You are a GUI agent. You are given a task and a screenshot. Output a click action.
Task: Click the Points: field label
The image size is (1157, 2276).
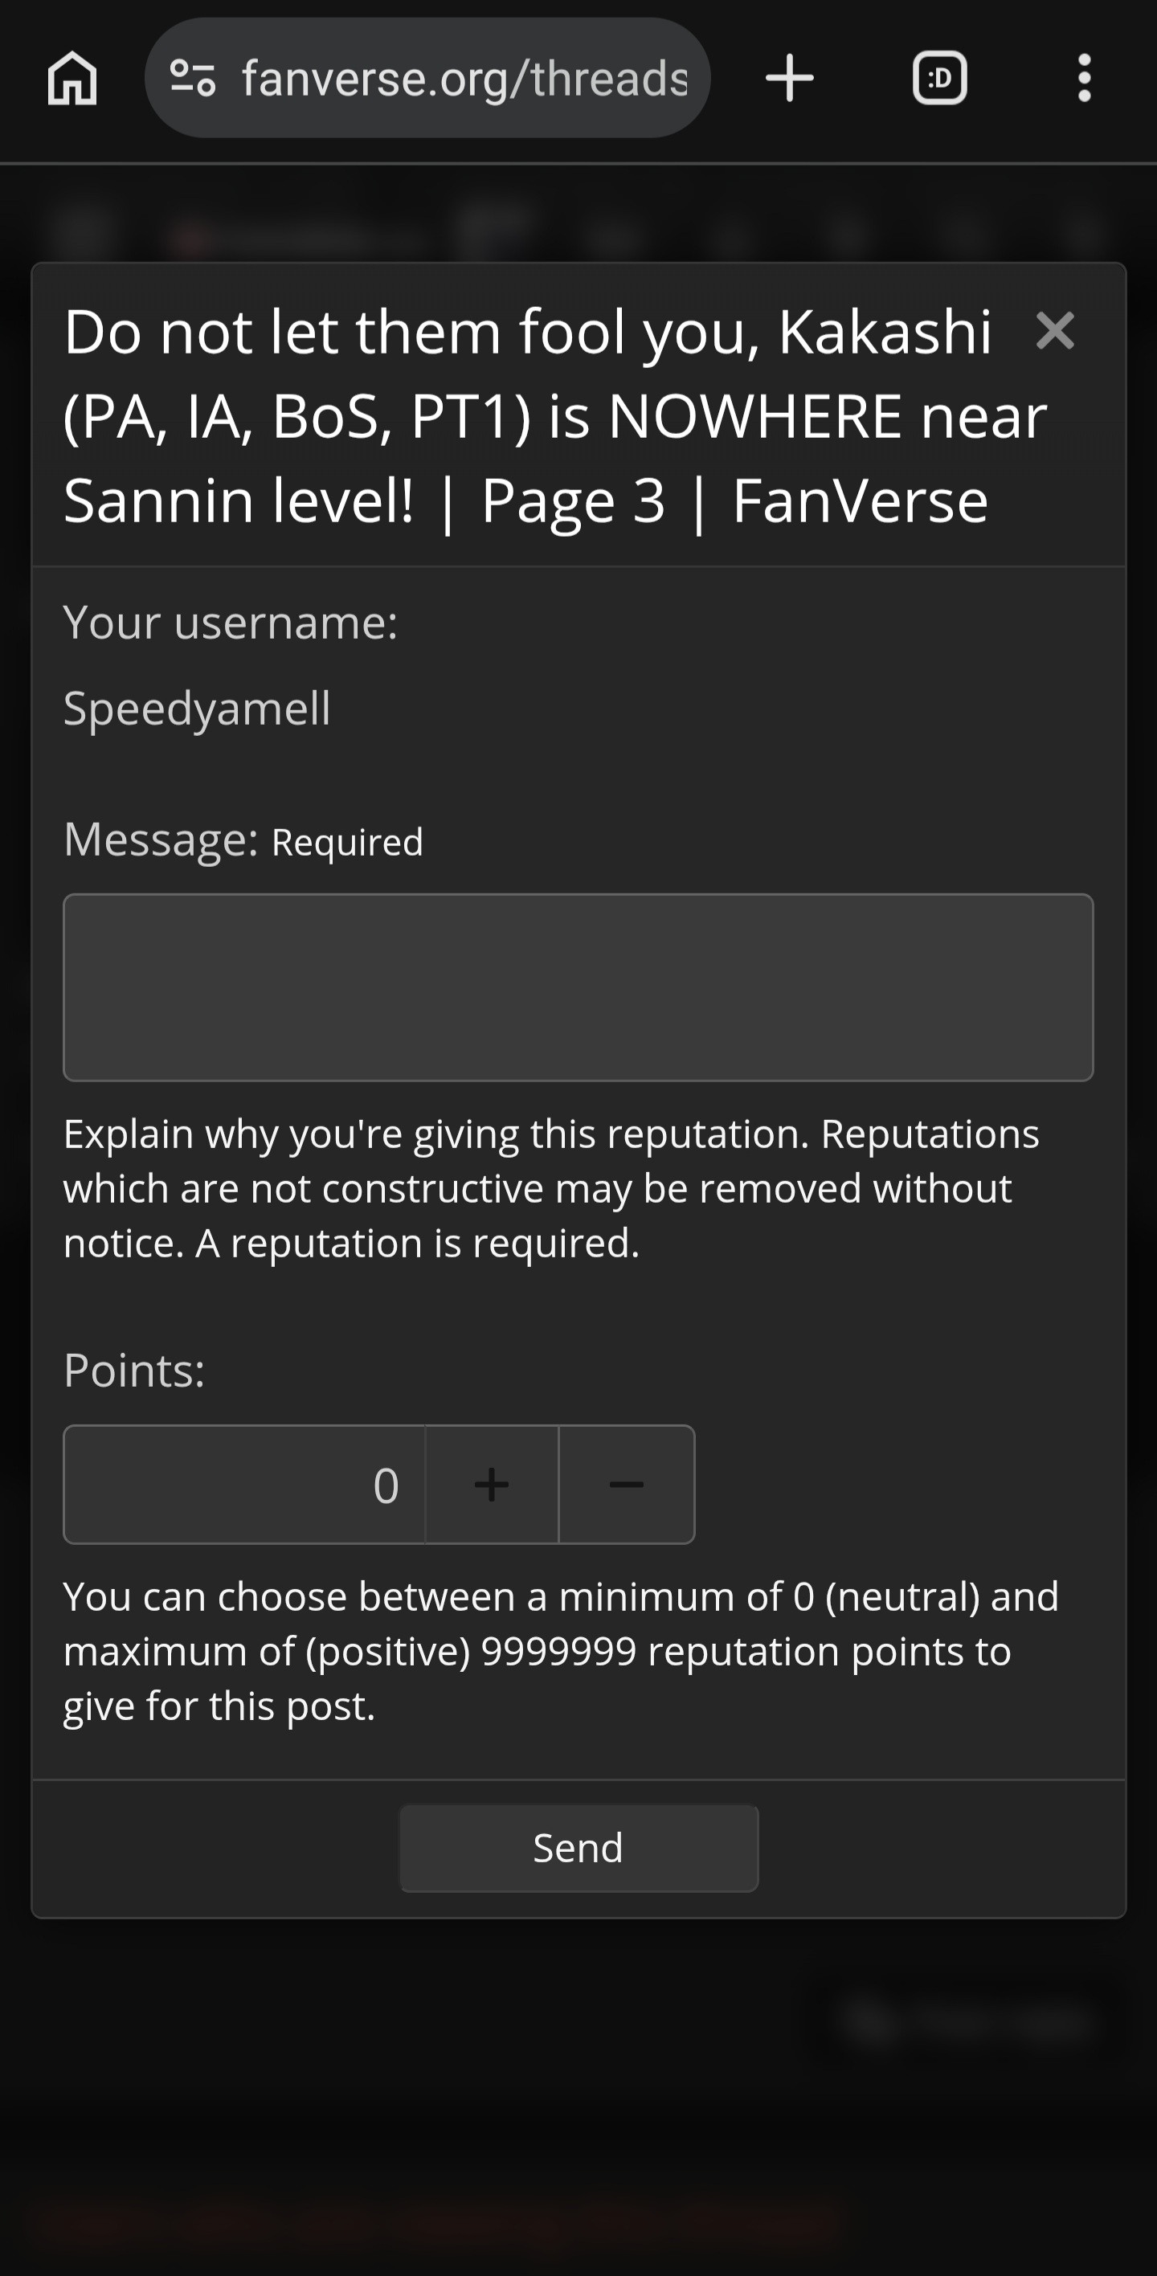click(x=134, y=1371)
